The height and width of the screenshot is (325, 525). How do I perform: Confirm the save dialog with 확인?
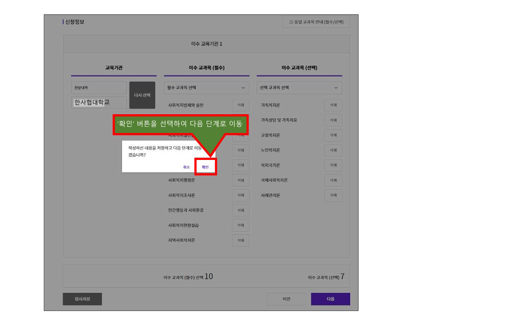pyautogui.click(x=205, y=167)
